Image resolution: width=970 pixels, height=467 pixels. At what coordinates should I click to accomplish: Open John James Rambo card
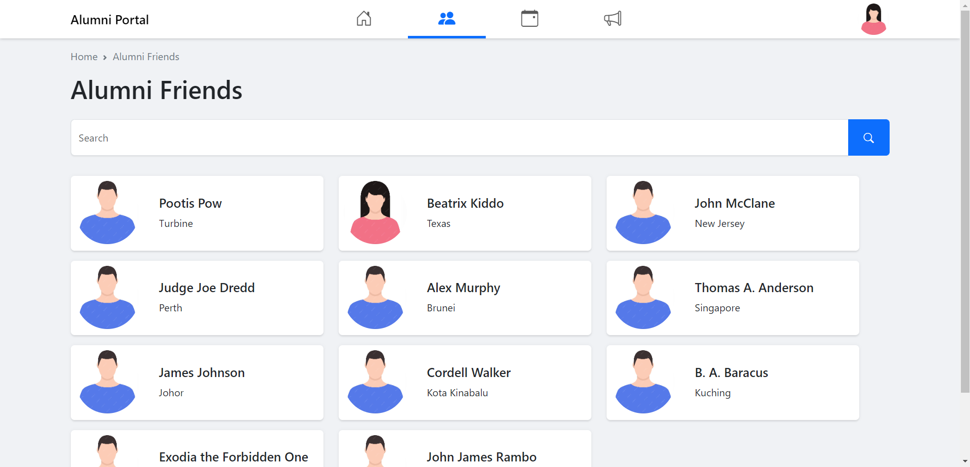coord(465,449)
